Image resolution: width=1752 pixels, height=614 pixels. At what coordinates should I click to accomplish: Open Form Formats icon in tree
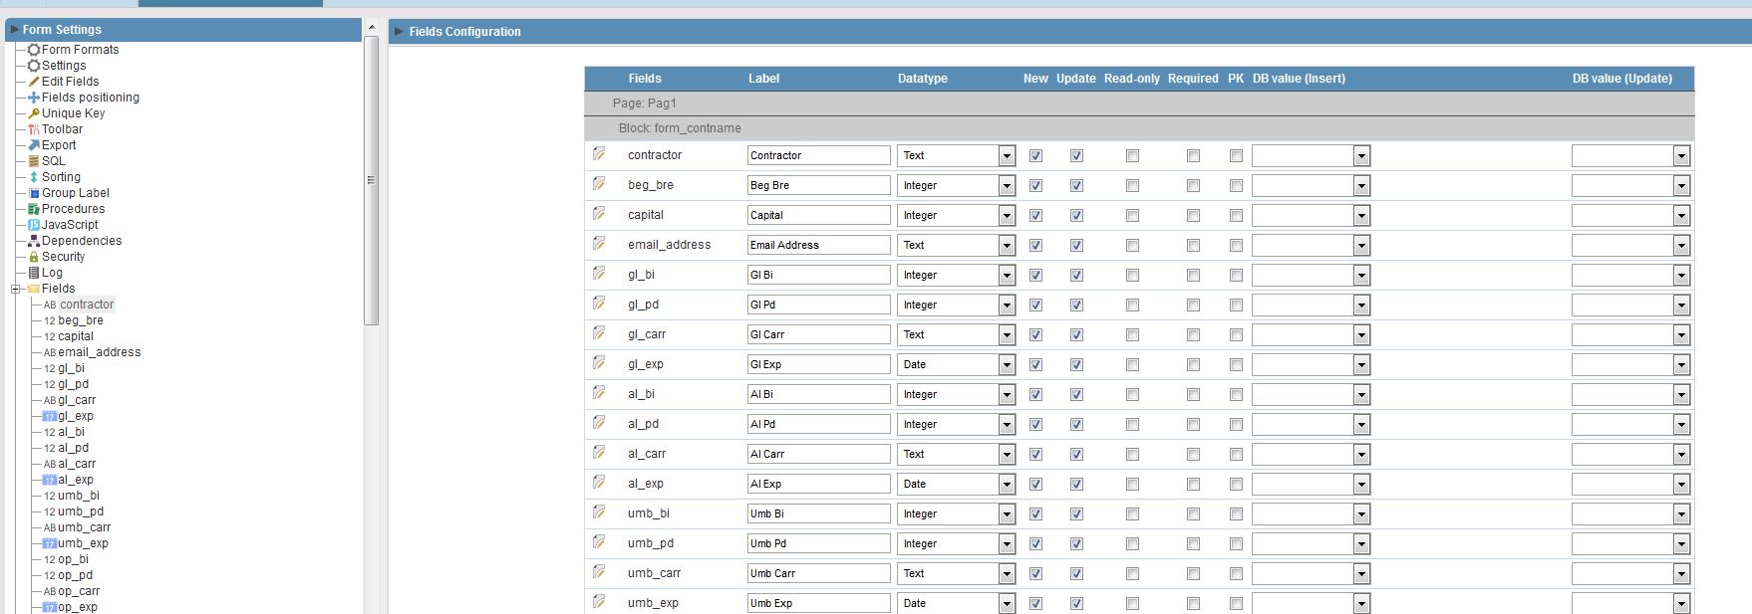34,50
